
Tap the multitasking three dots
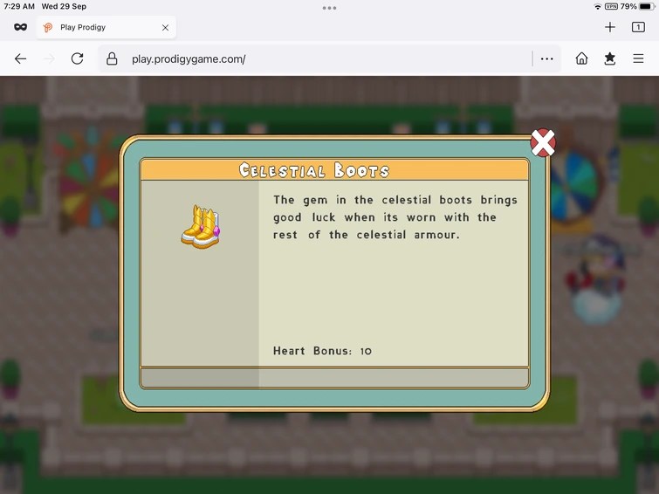click(329, 8)
